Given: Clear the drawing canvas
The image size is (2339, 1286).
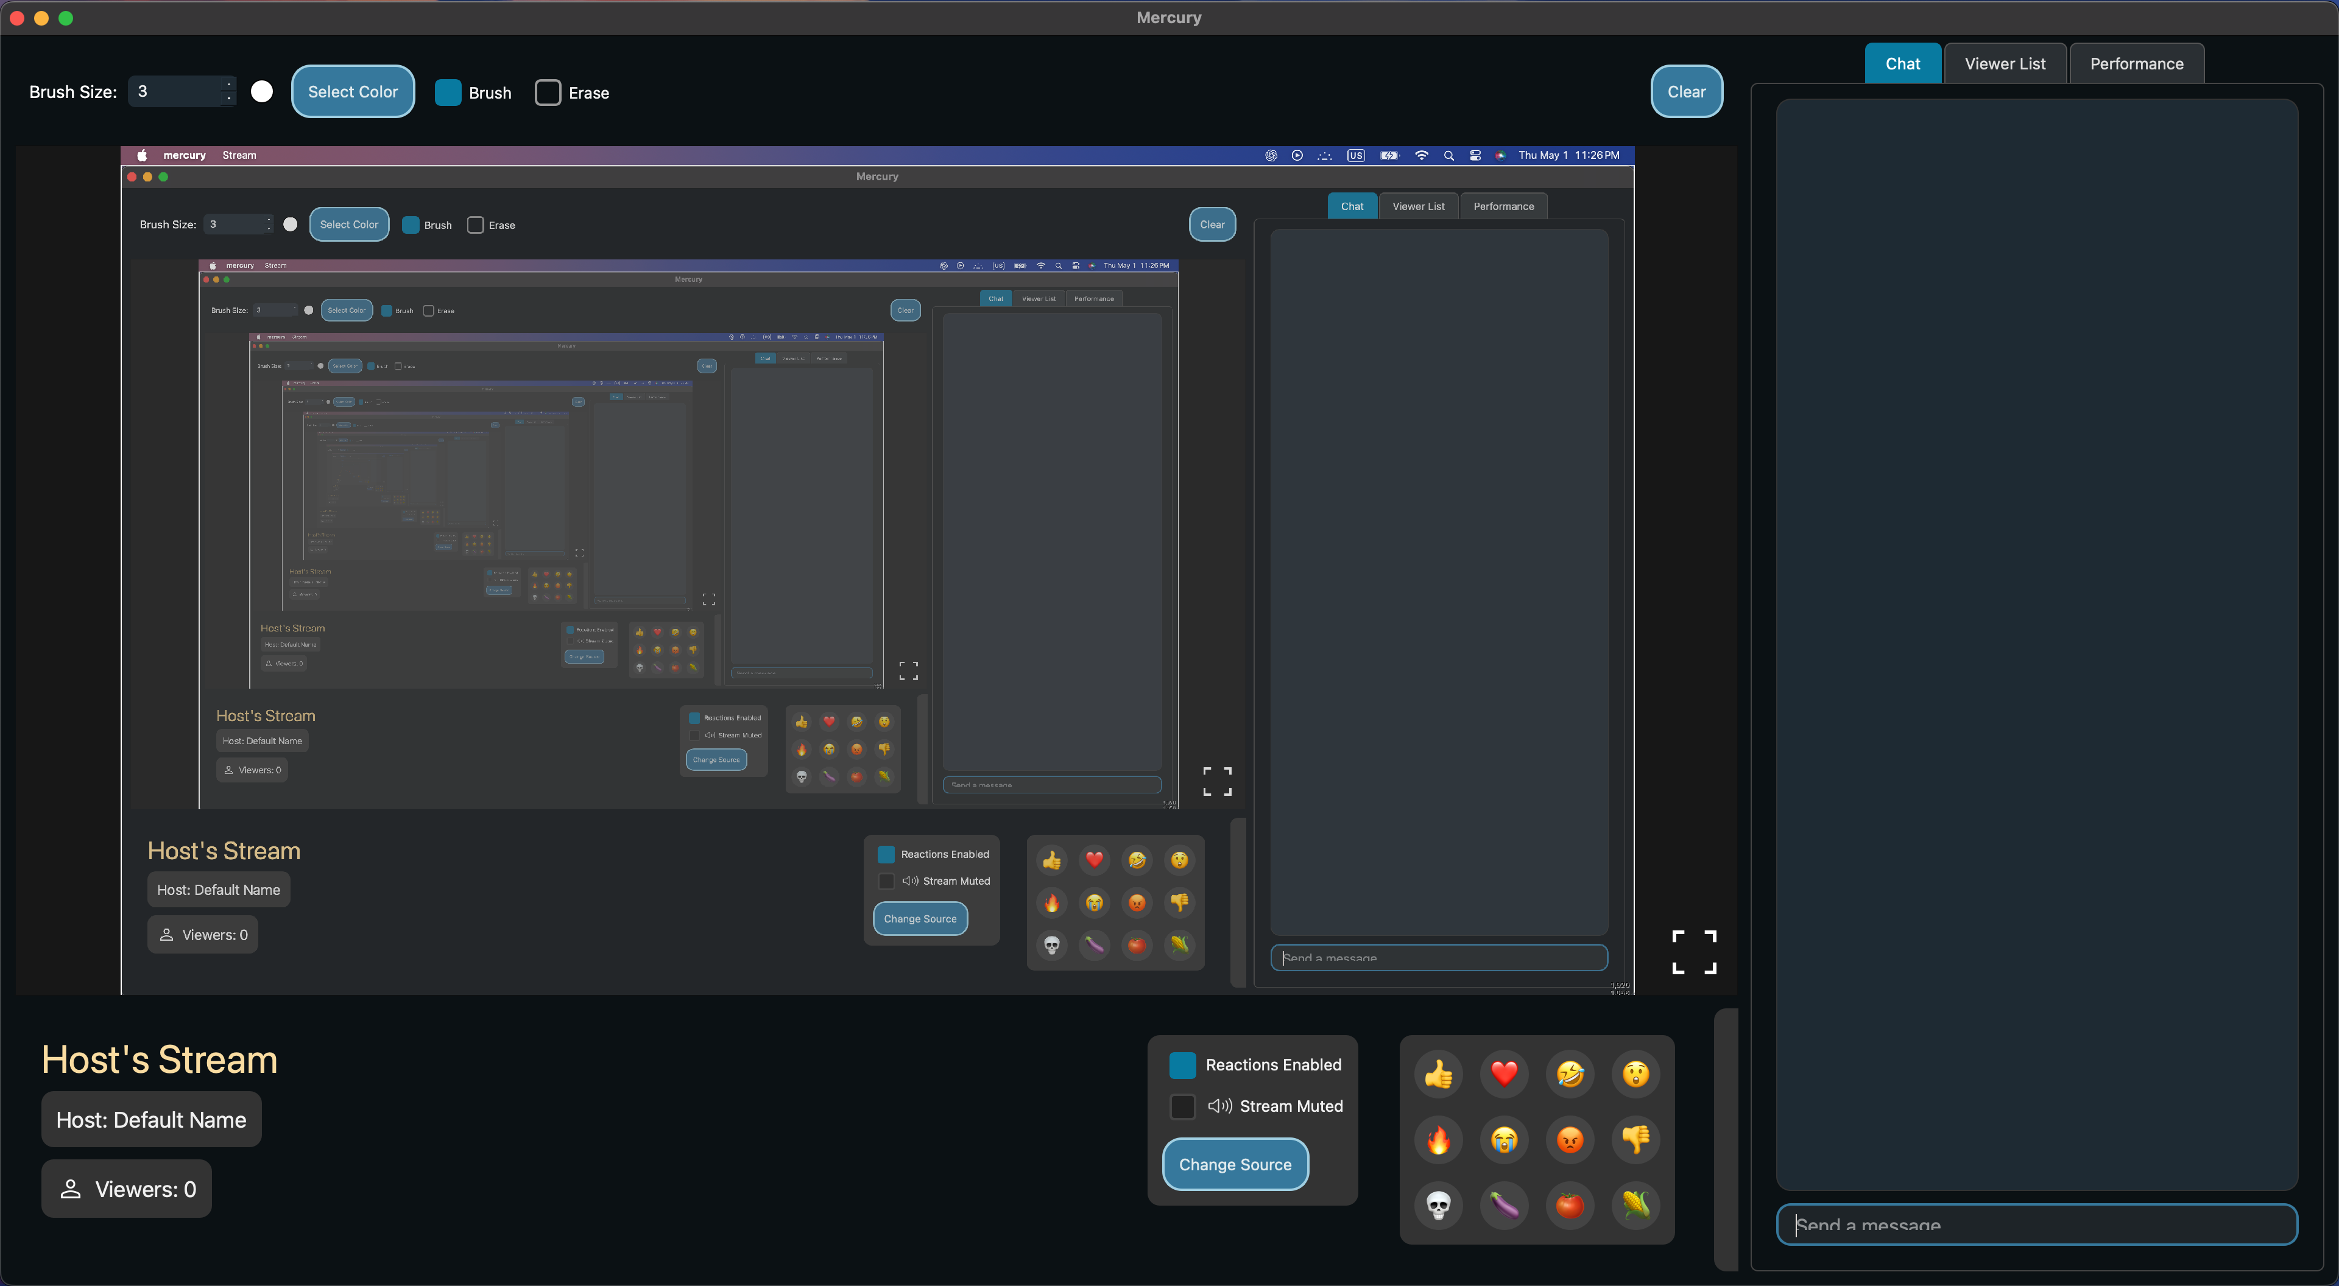Looking at the screenshot, I should point(1686,91).
